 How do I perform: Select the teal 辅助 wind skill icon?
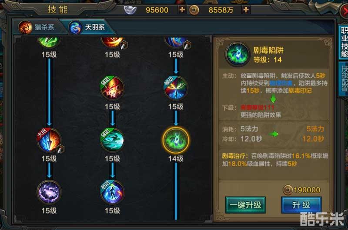pyautogui.click(x=112, y=140)
